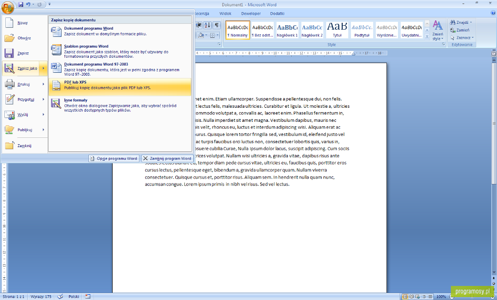Image resolution: width=497 pixels, height=300 pixels.
Task: Switch to Print Layout view
Action: point(405,297)
